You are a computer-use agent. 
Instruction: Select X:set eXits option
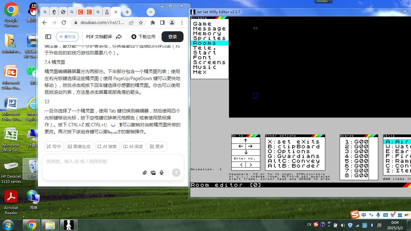(294, 142)
